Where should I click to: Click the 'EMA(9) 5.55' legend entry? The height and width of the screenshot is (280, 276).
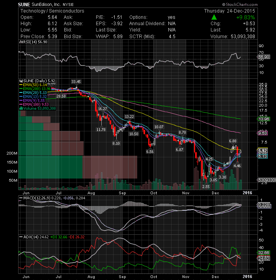pyautogui.click(x=34, y=101)
